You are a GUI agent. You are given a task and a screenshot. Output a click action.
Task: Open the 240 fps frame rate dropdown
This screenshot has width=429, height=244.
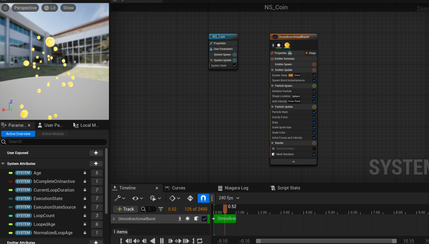pos(229,198)
